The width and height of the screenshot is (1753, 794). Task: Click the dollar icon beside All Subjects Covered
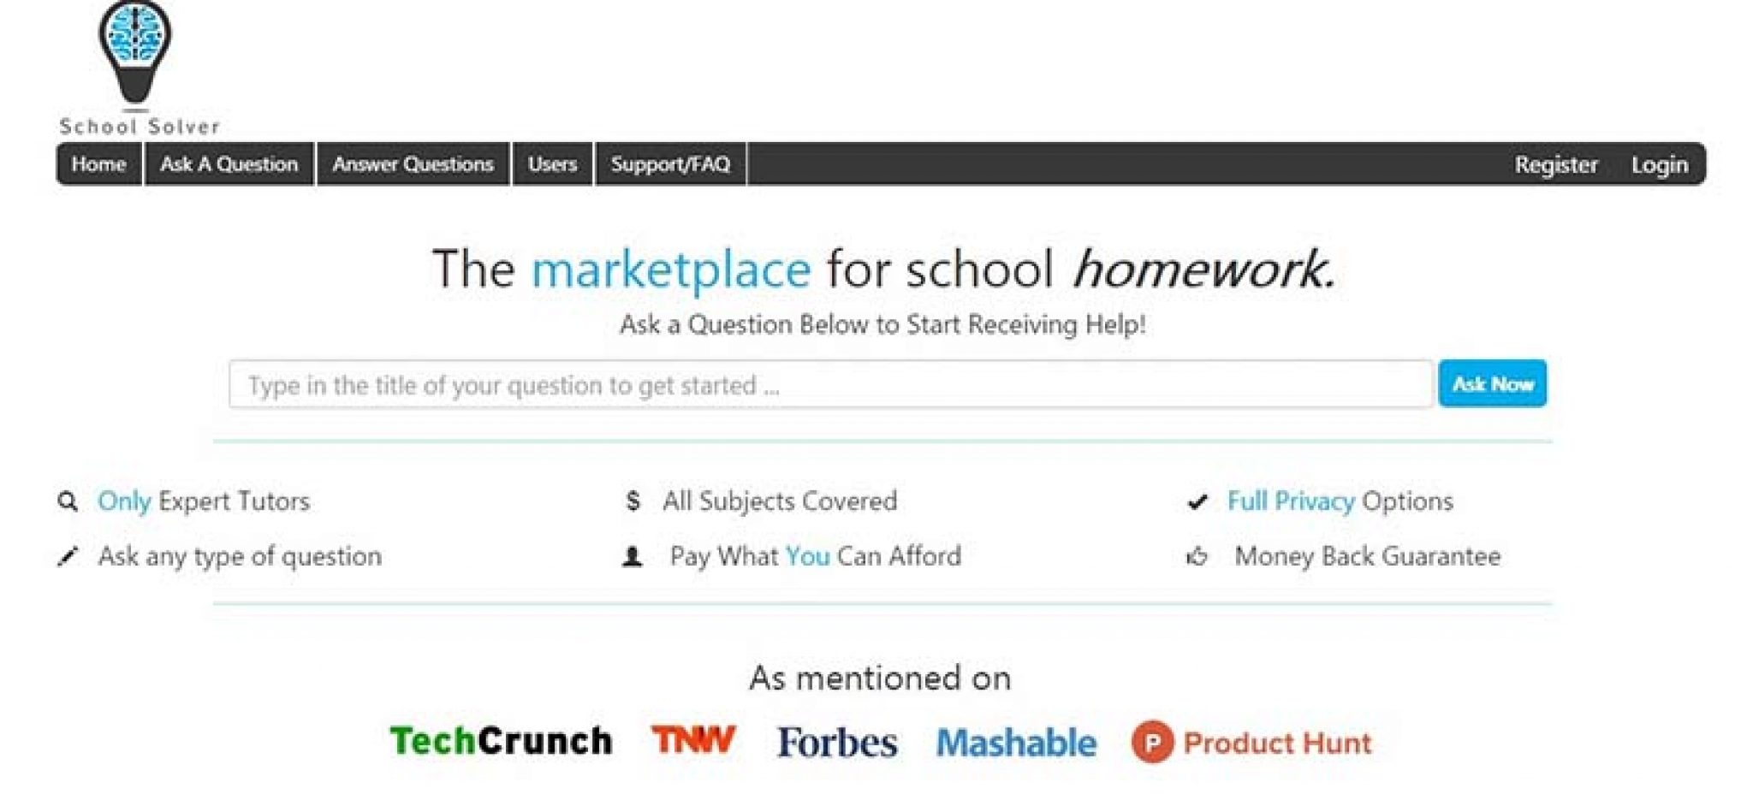[x=633, y=501]
